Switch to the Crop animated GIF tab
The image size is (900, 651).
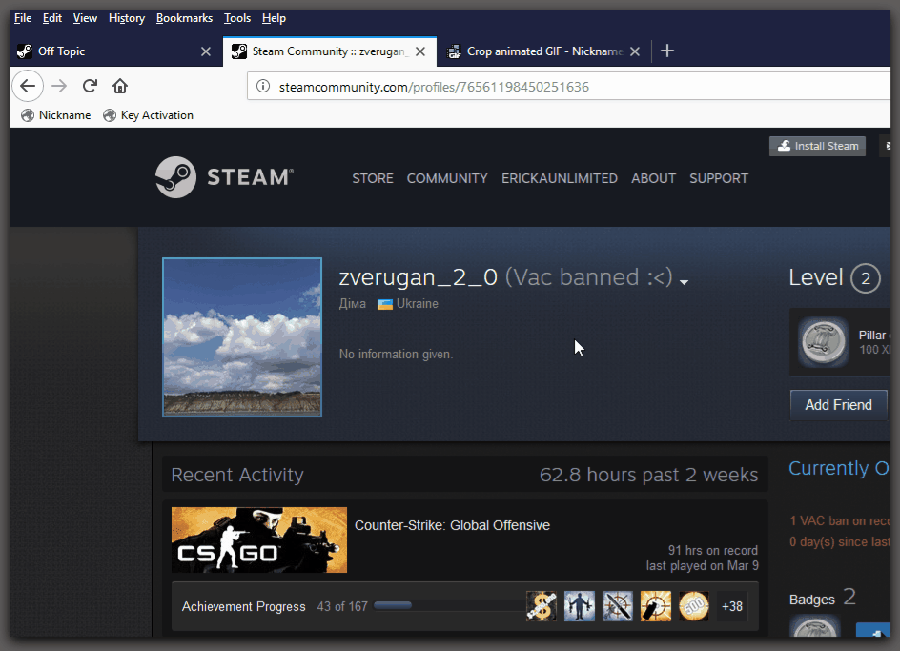click(544, 51)
